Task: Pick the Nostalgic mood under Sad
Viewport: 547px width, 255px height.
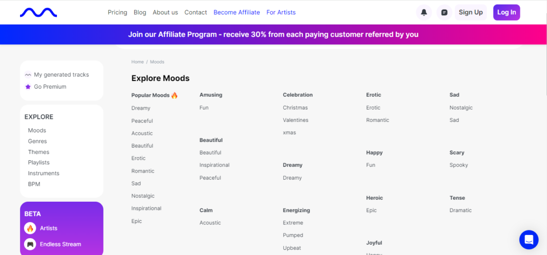Action: (461, 108)
